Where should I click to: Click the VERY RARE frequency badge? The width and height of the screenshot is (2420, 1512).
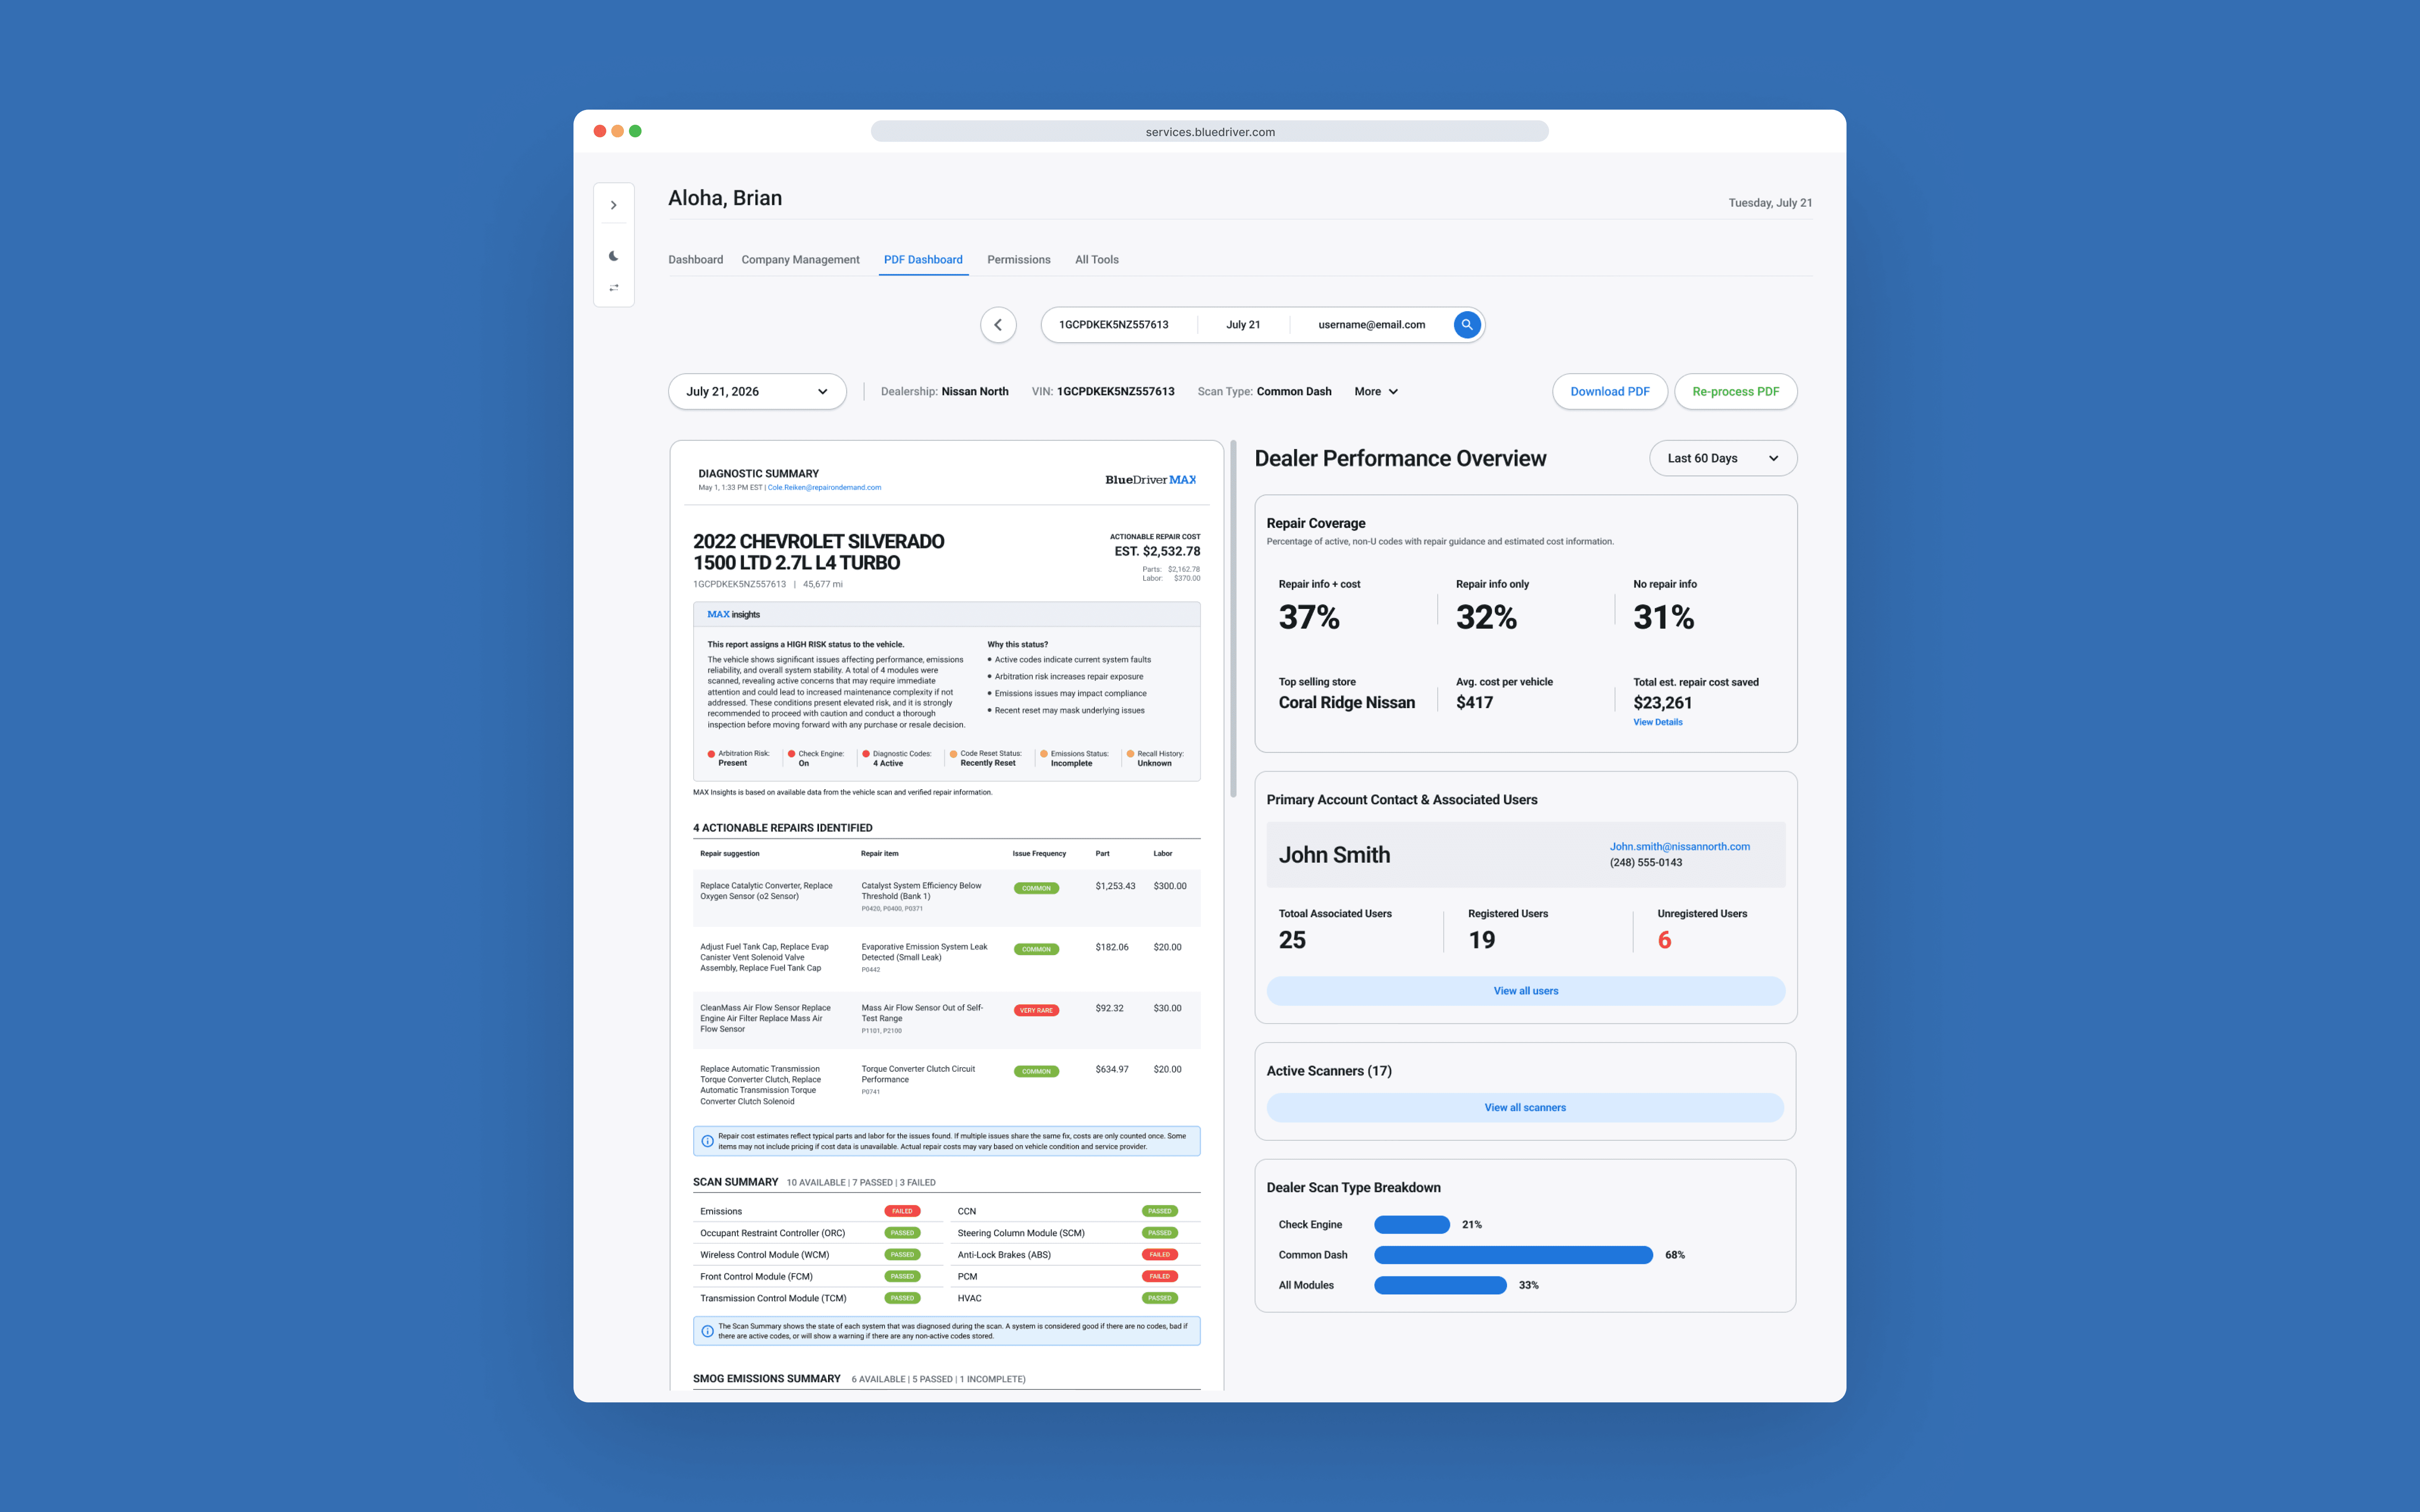tap(1036, 1011)
